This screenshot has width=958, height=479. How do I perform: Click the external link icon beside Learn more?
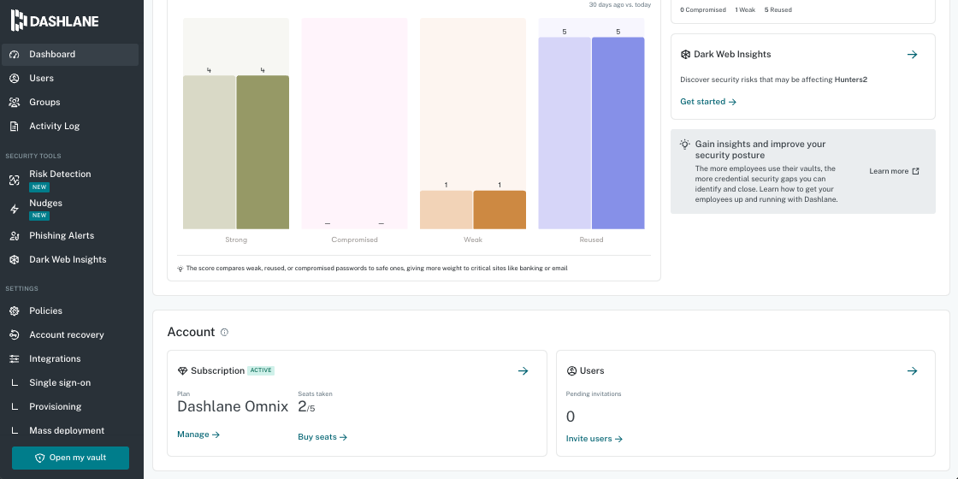pos(915,171)
